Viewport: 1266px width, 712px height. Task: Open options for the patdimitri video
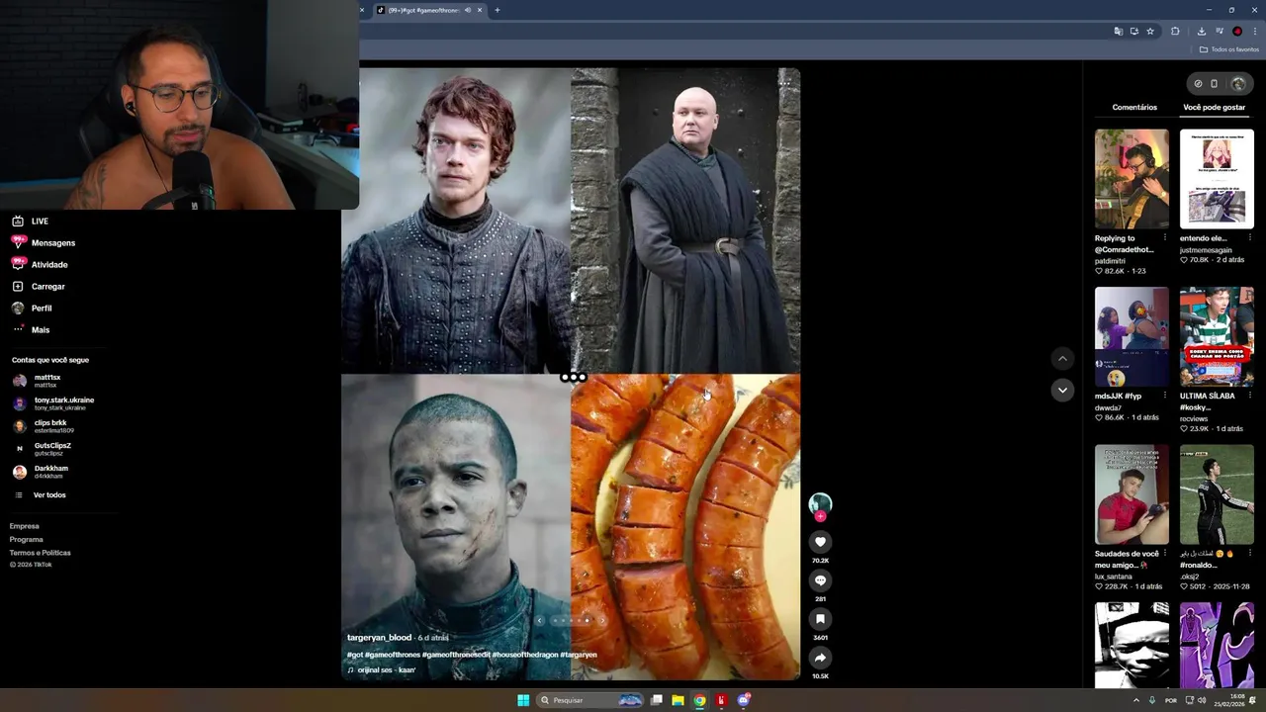coord(1164,238)
